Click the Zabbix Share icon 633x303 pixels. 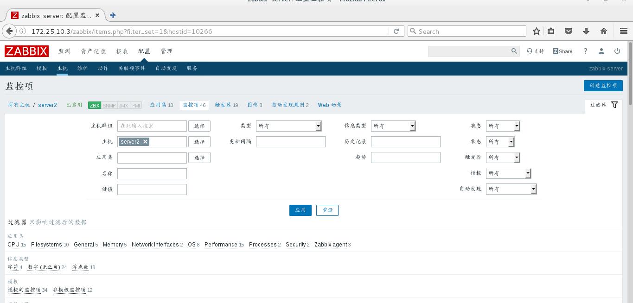coord(563,51)
